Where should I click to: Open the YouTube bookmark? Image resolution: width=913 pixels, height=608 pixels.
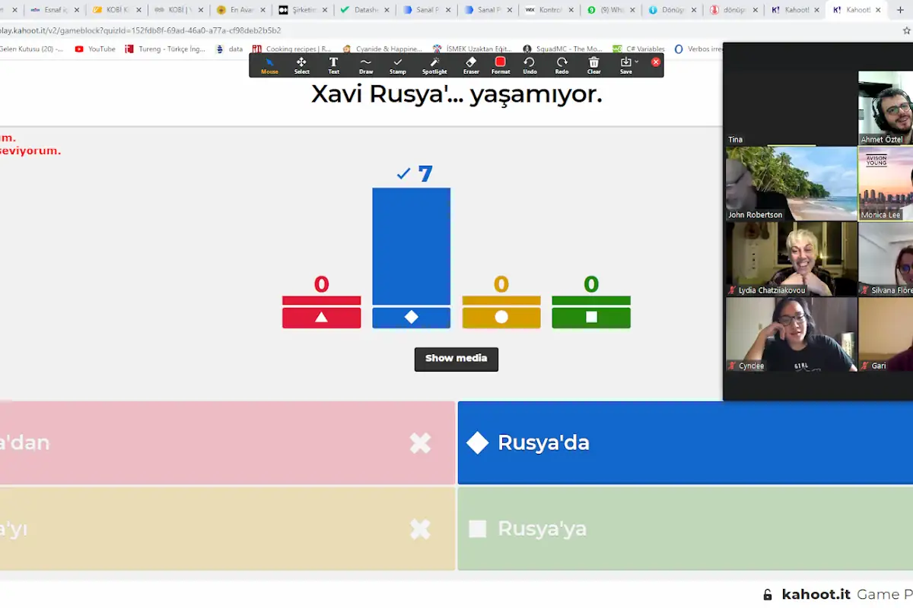95,49
